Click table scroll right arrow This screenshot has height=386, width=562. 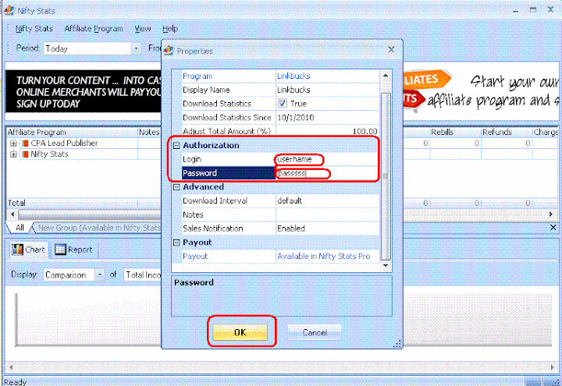551,214
